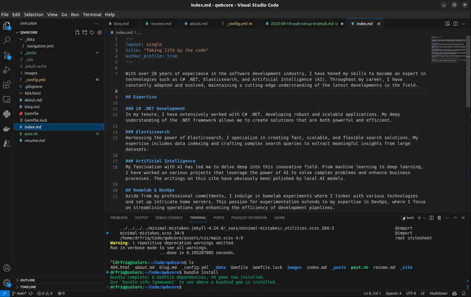Open Explorer views and more actions

(97, 24)
